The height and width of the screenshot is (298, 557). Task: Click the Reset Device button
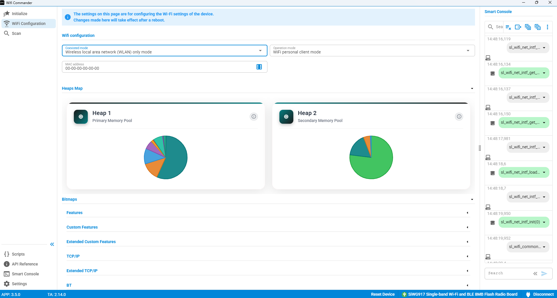(x=383, y=294)
